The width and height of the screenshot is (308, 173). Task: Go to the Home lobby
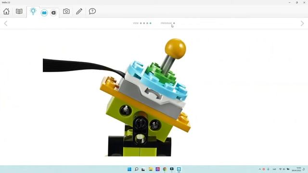(6, 12)
